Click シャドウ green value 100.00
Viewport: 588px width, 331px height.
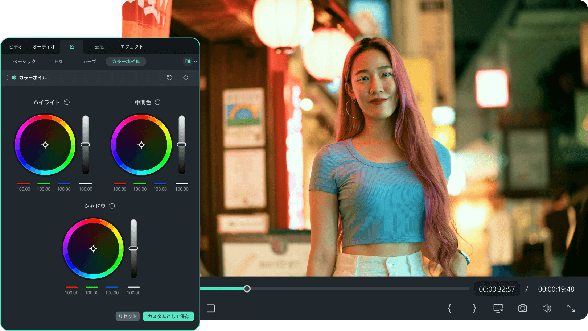click(92, 293)
